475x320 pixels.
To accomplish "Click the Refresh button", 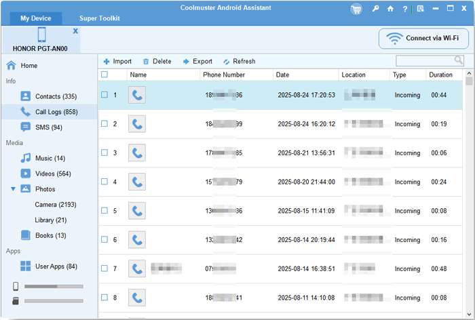I will click(x=240, y=62).
